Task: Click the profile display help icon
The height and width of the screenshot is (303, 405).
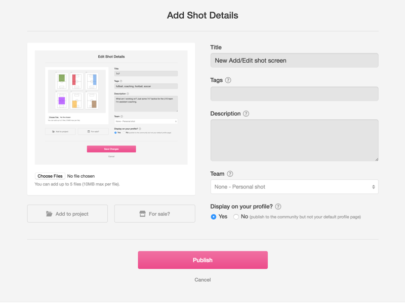Action: pyautogui.click(x=278, y=207)
